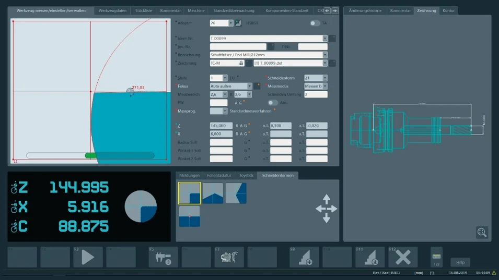Click the zoom magnifier in drawing panel
The height and width of the screenshot is (280, 499).
pyautogui.click(x=482, y=232)
